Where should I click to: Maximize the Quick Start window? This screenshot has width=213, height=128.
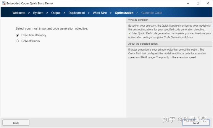coord(198,3)
